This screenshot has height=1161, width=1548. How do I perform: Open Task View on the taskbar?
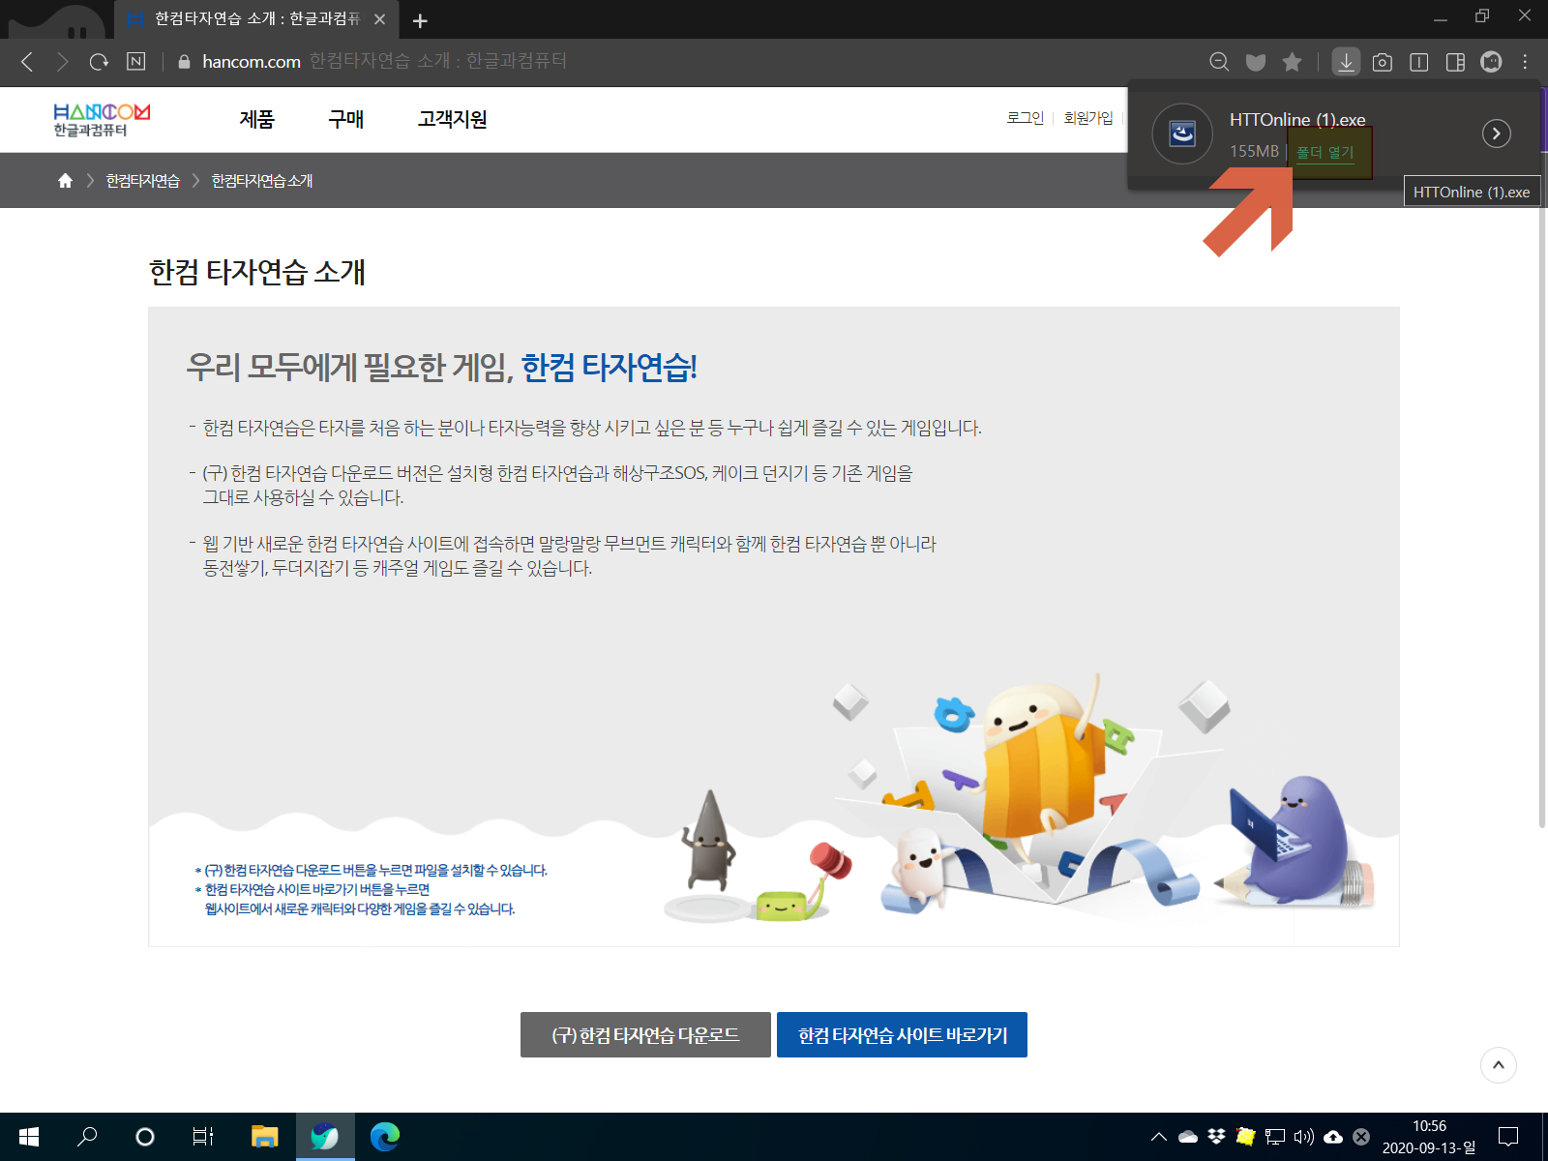click(203, 1137)
